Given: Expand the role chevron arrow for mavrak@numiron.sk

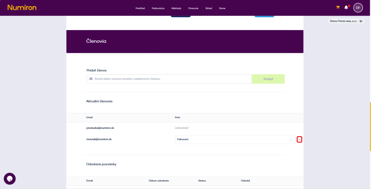Looking at the screenshot, I should 291,139.
